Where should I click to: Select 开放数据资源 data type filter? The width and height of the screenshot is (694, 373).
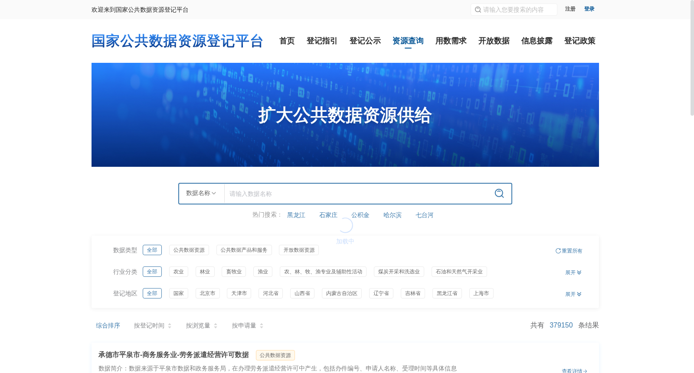[299, 250]
